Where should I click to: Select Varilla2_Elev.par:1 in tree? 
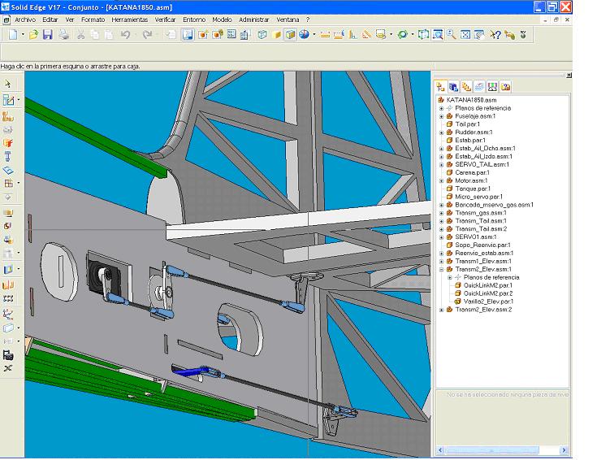487,302
